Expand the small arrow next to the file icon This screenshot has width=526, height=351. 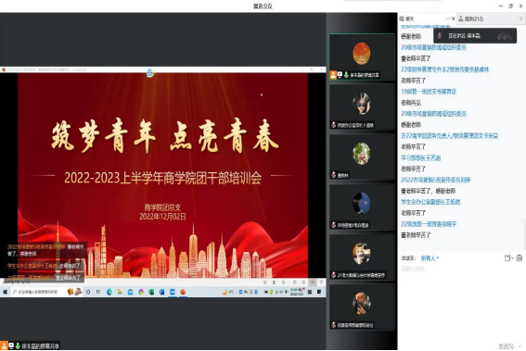[x=513, y=258]
